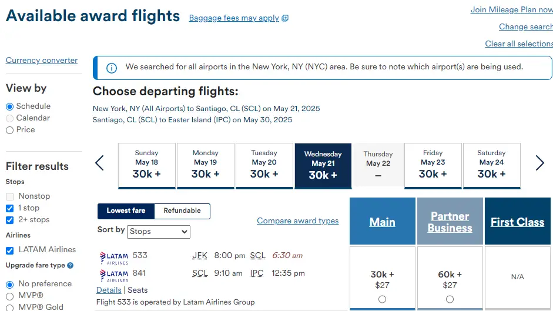Choose the 60k Partner Business fare
Viewport: 553px width, 311px height.
click(x=450, y=299)
